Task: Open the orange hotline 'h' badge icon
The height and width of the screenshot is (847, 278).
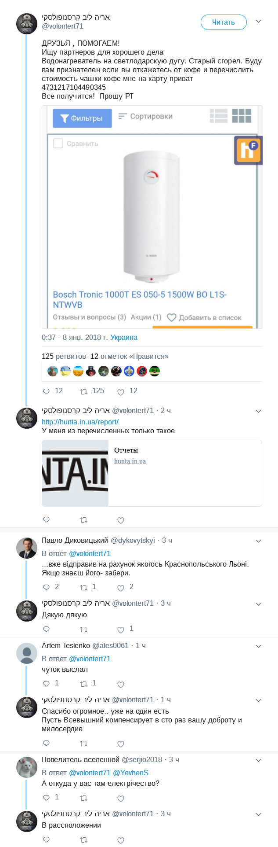Action: [x=248, y=150]
